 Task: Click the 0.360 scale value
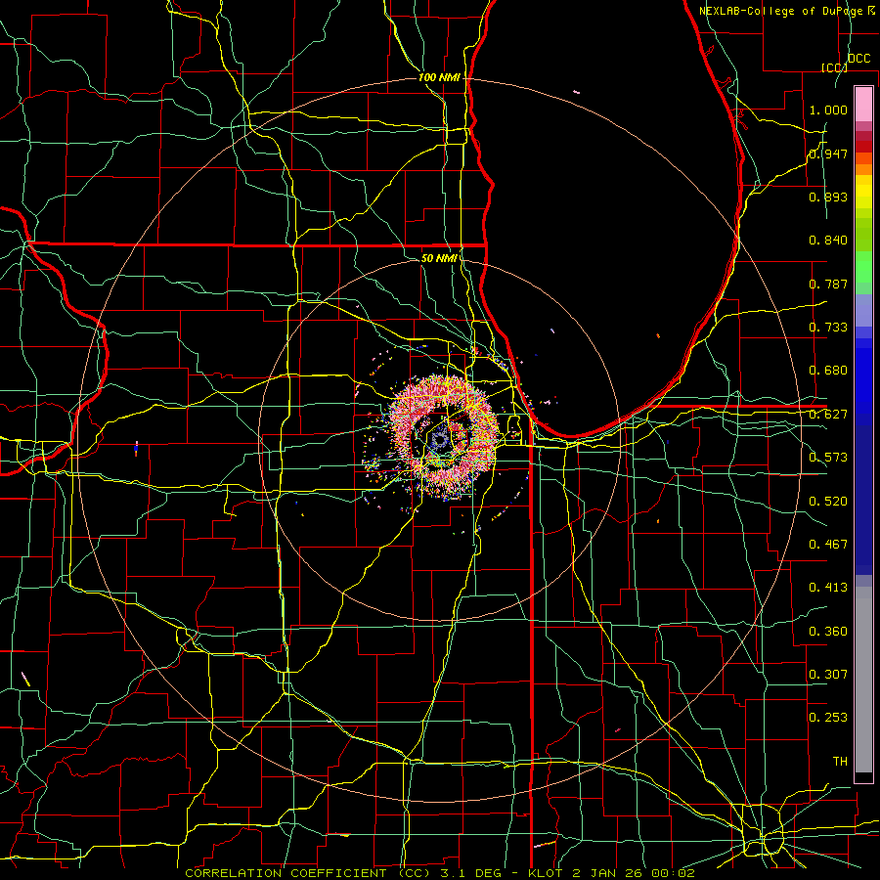click(828, 632)
